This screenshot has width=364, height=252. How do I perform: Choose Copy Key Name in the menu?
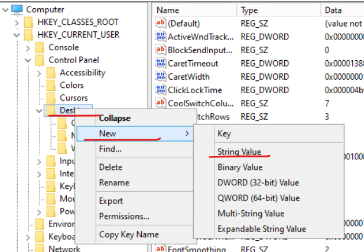pyautogui.click(x=129, y=235)
